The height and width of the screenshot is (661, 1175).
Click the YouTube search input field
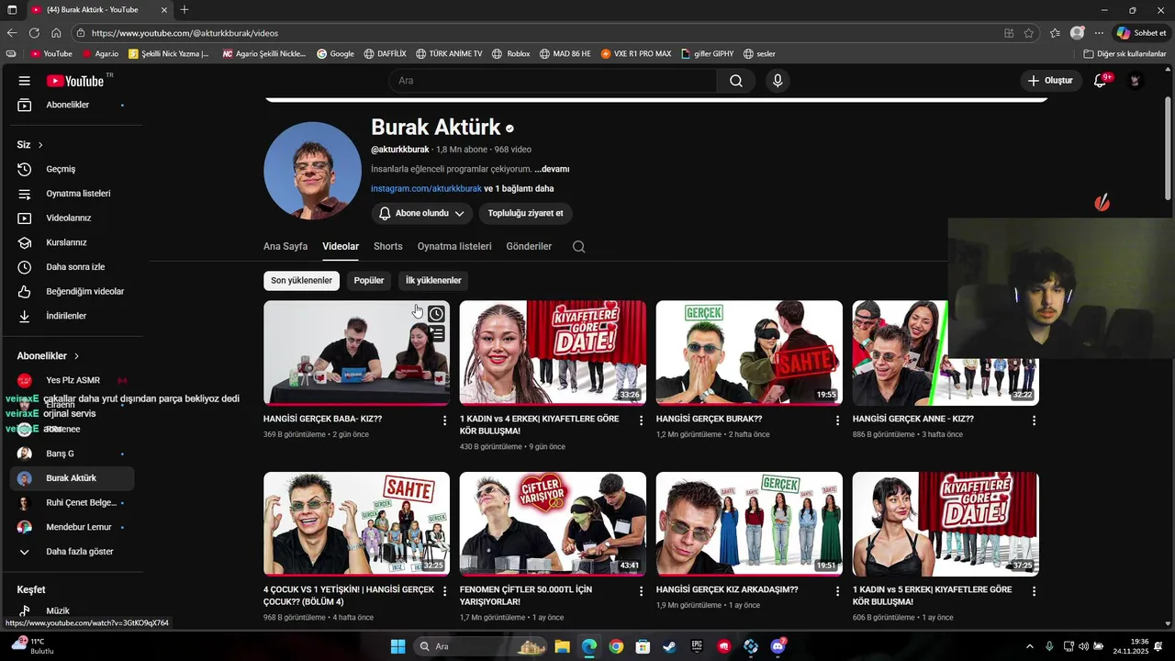553,81
